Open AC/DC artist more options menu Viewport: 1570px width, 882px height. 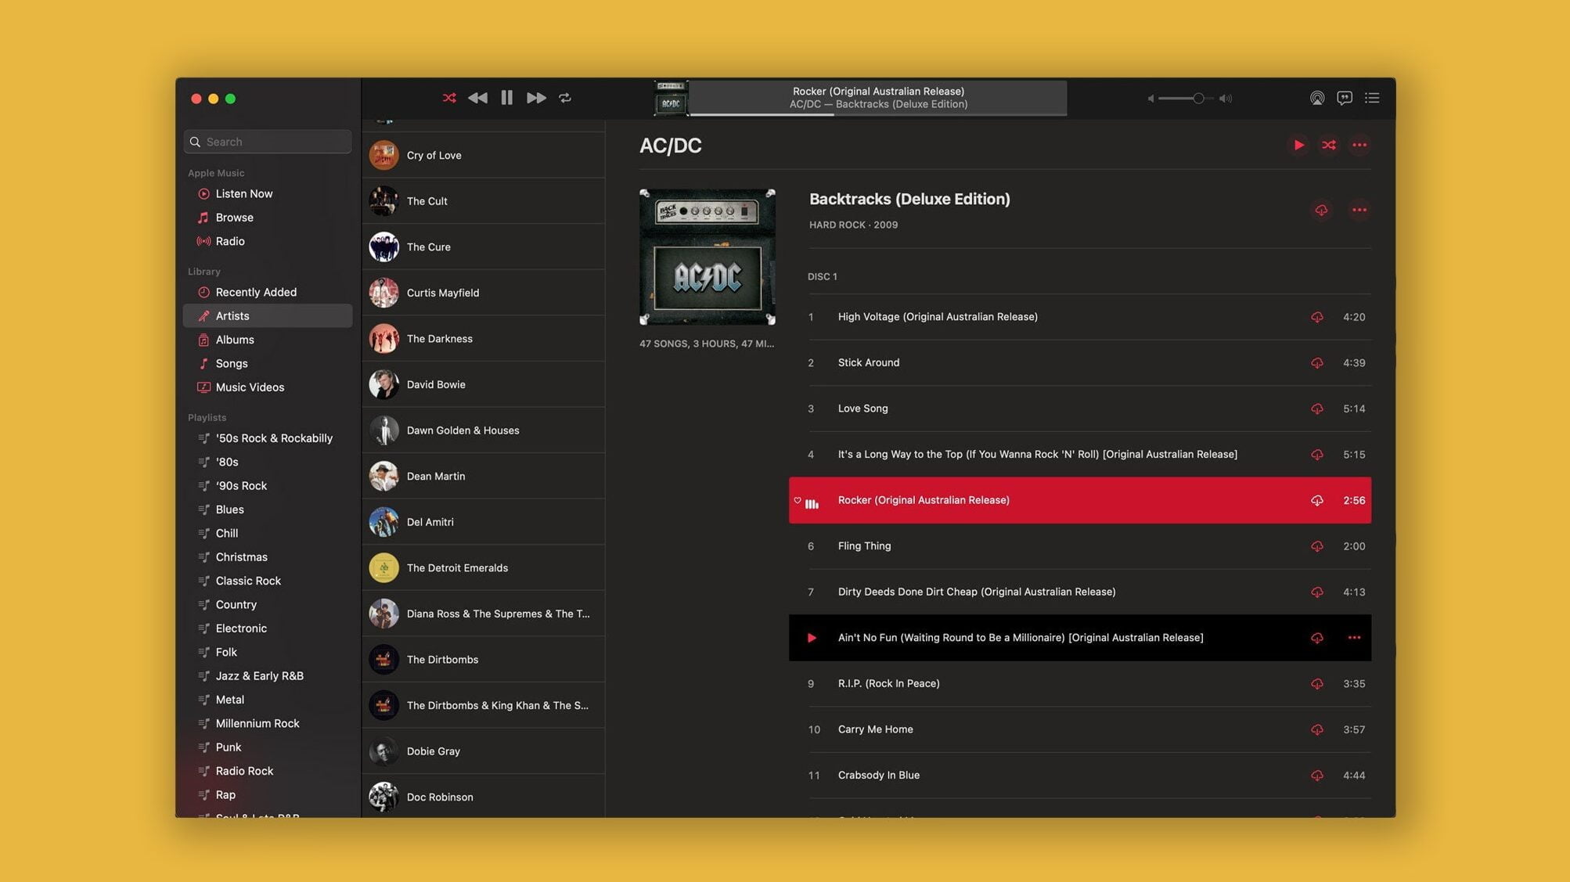[1359, 145]
